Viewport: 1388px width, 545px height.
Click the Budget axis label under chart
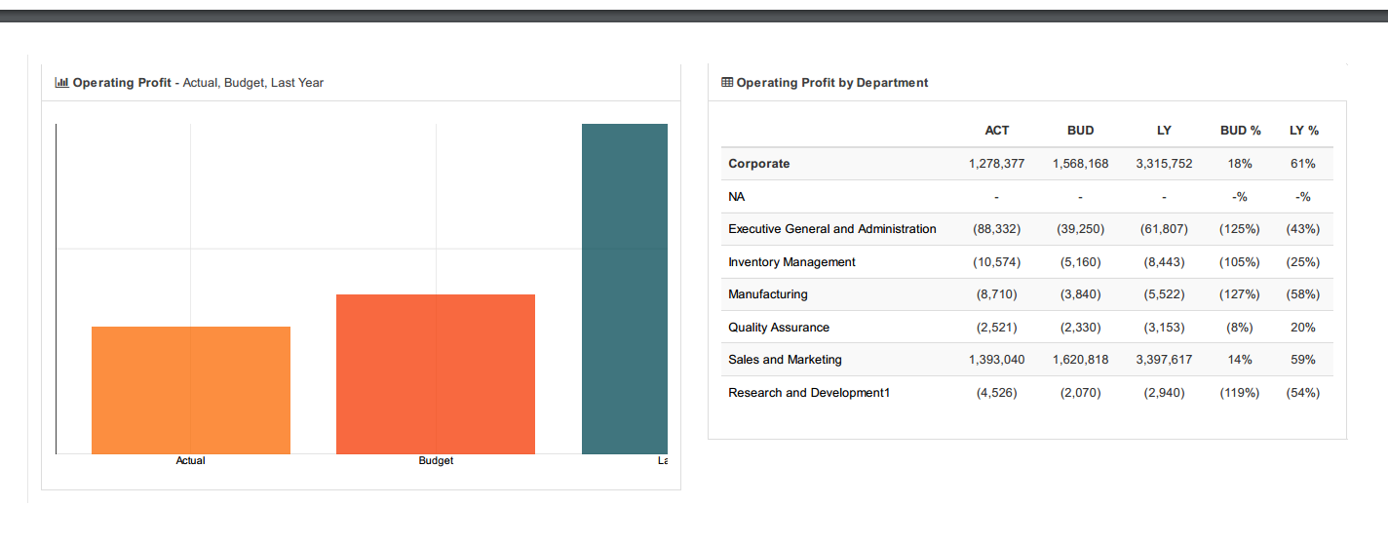click(x=436, y=460)
